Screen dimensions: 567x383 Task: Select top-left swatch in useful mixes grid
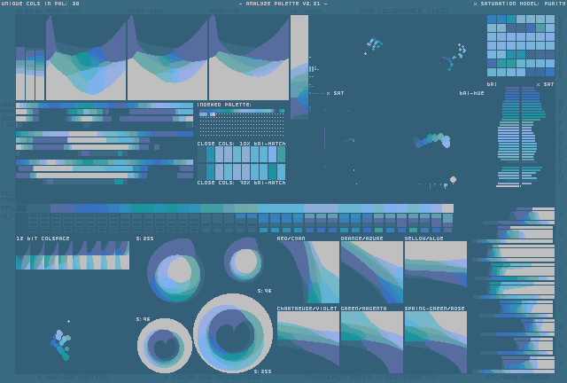(x=492, y=20)
